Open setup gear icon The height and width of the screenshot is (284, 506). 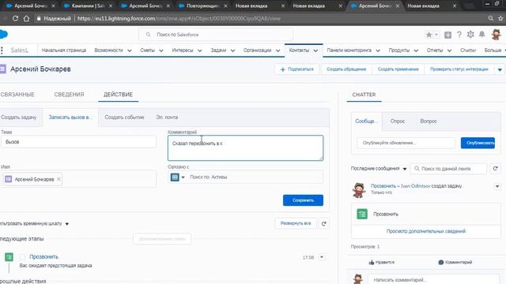point(470,35)
